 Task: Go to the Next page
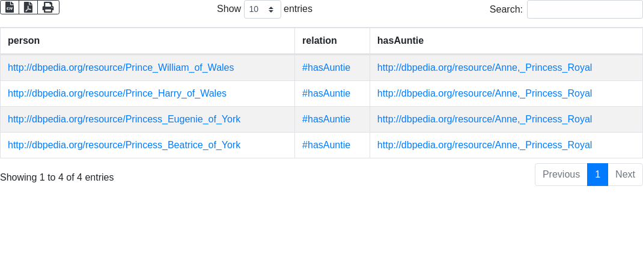[625, 175]
